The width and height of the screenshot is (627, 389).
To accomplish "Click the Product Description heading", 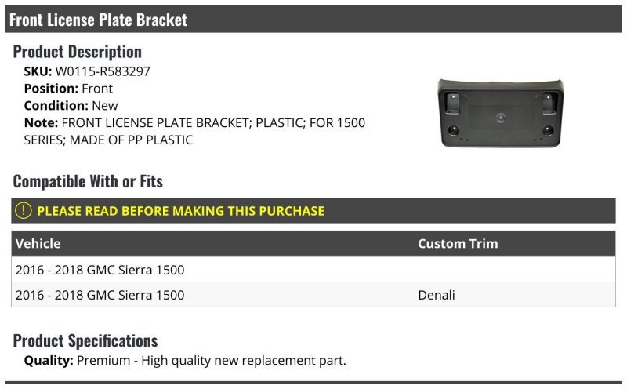I will pyautogui.click(x=78, y=52).
